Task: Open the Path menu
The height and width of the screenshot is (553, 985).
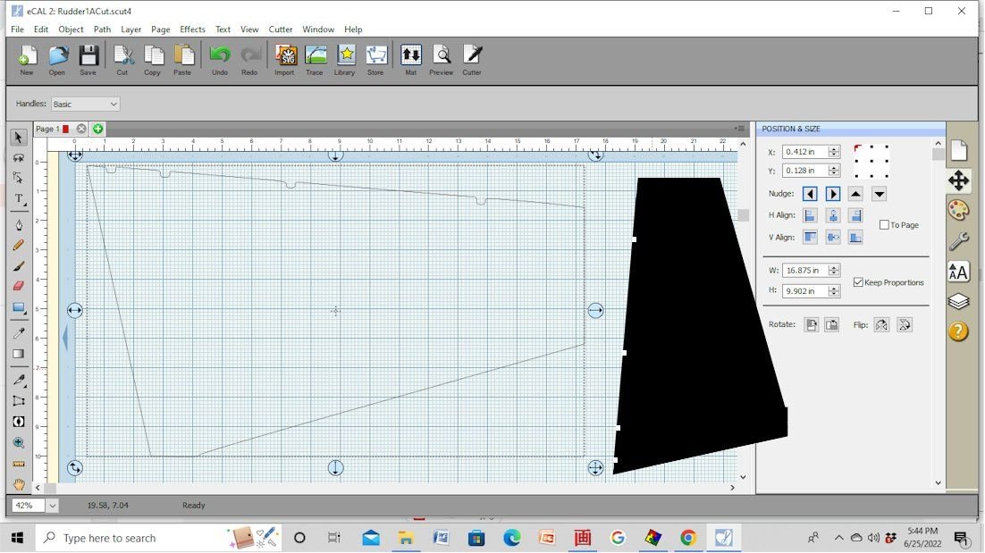Action: click(102, 29)
